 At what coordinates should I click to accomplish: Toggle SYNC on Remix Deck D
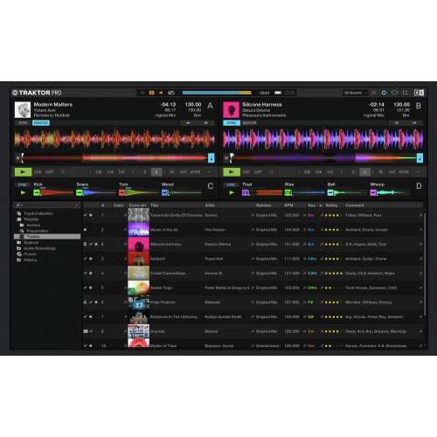click(x=232, y=184)
